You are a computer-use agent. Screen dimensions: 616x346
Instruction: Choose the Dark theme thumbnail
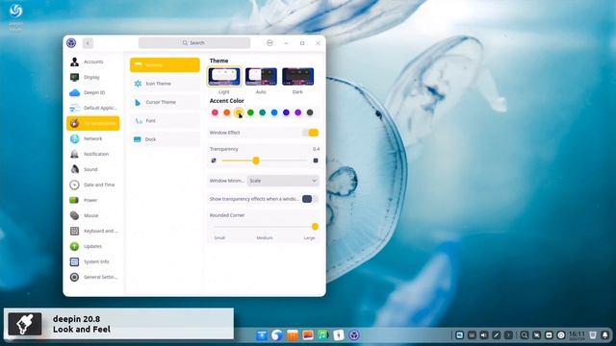pyautogui.click(x=297, y=77)
